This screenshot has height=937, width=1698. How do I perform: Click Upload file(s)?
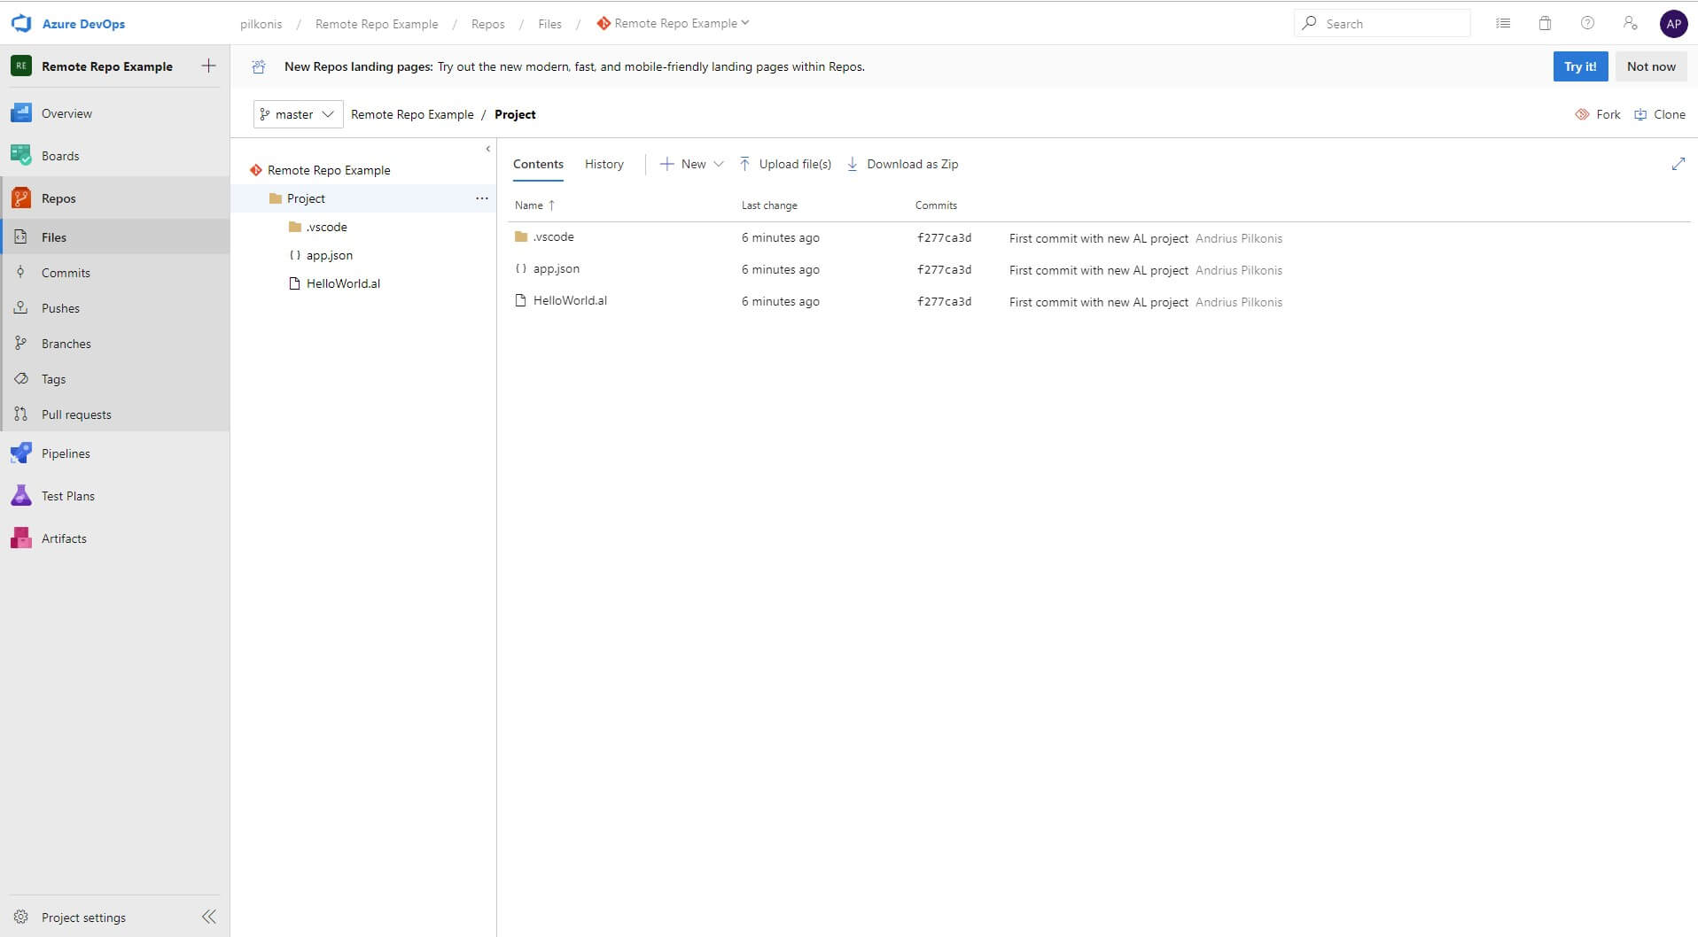(785, 164)
